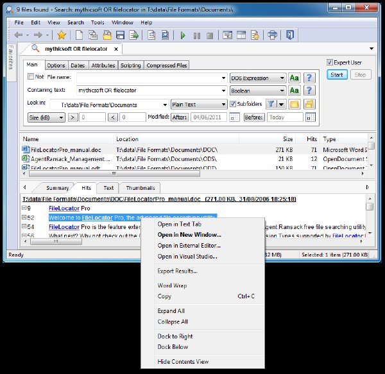Select FileLocatorPro_manual.doc in file list
385x374 pixels.
[x=66, y=149]
